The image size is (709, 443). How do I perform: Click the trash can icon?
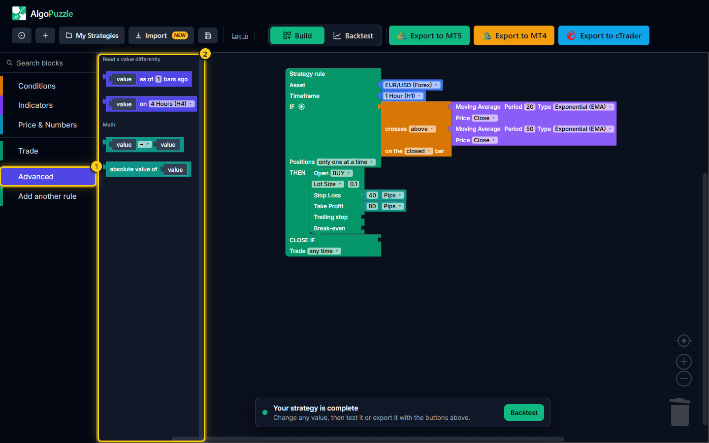pyautogui.click(x=680, y=412)
